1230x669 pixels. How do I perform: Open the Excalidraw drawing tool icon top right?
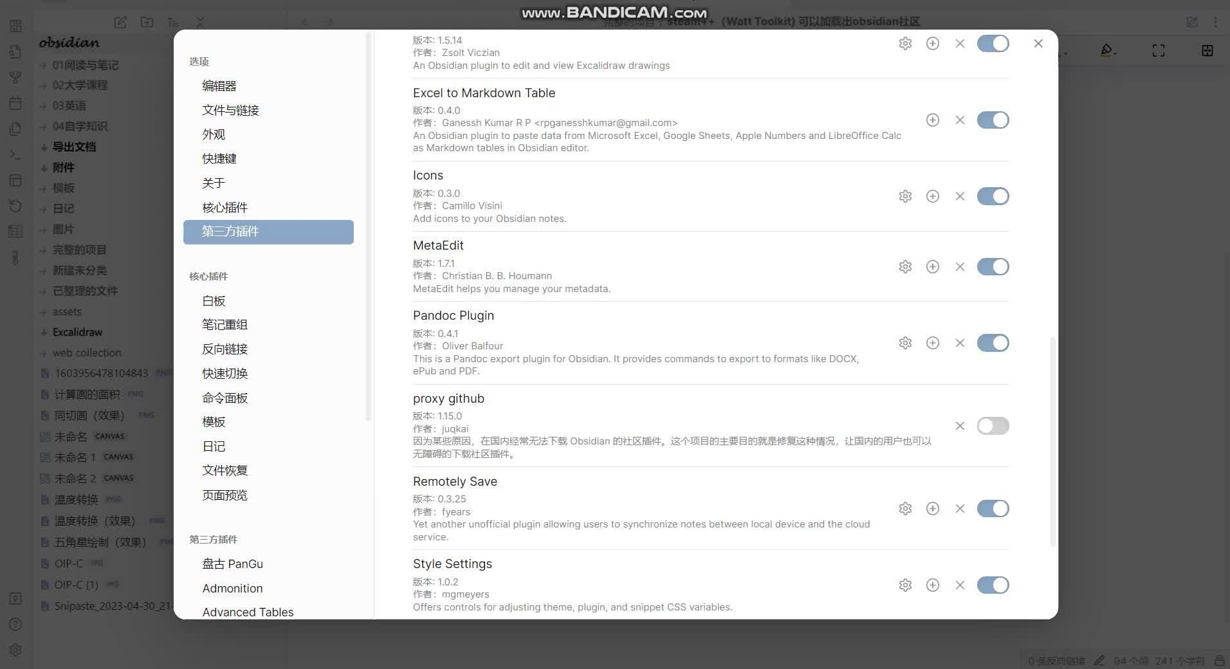coord(1108,50)
